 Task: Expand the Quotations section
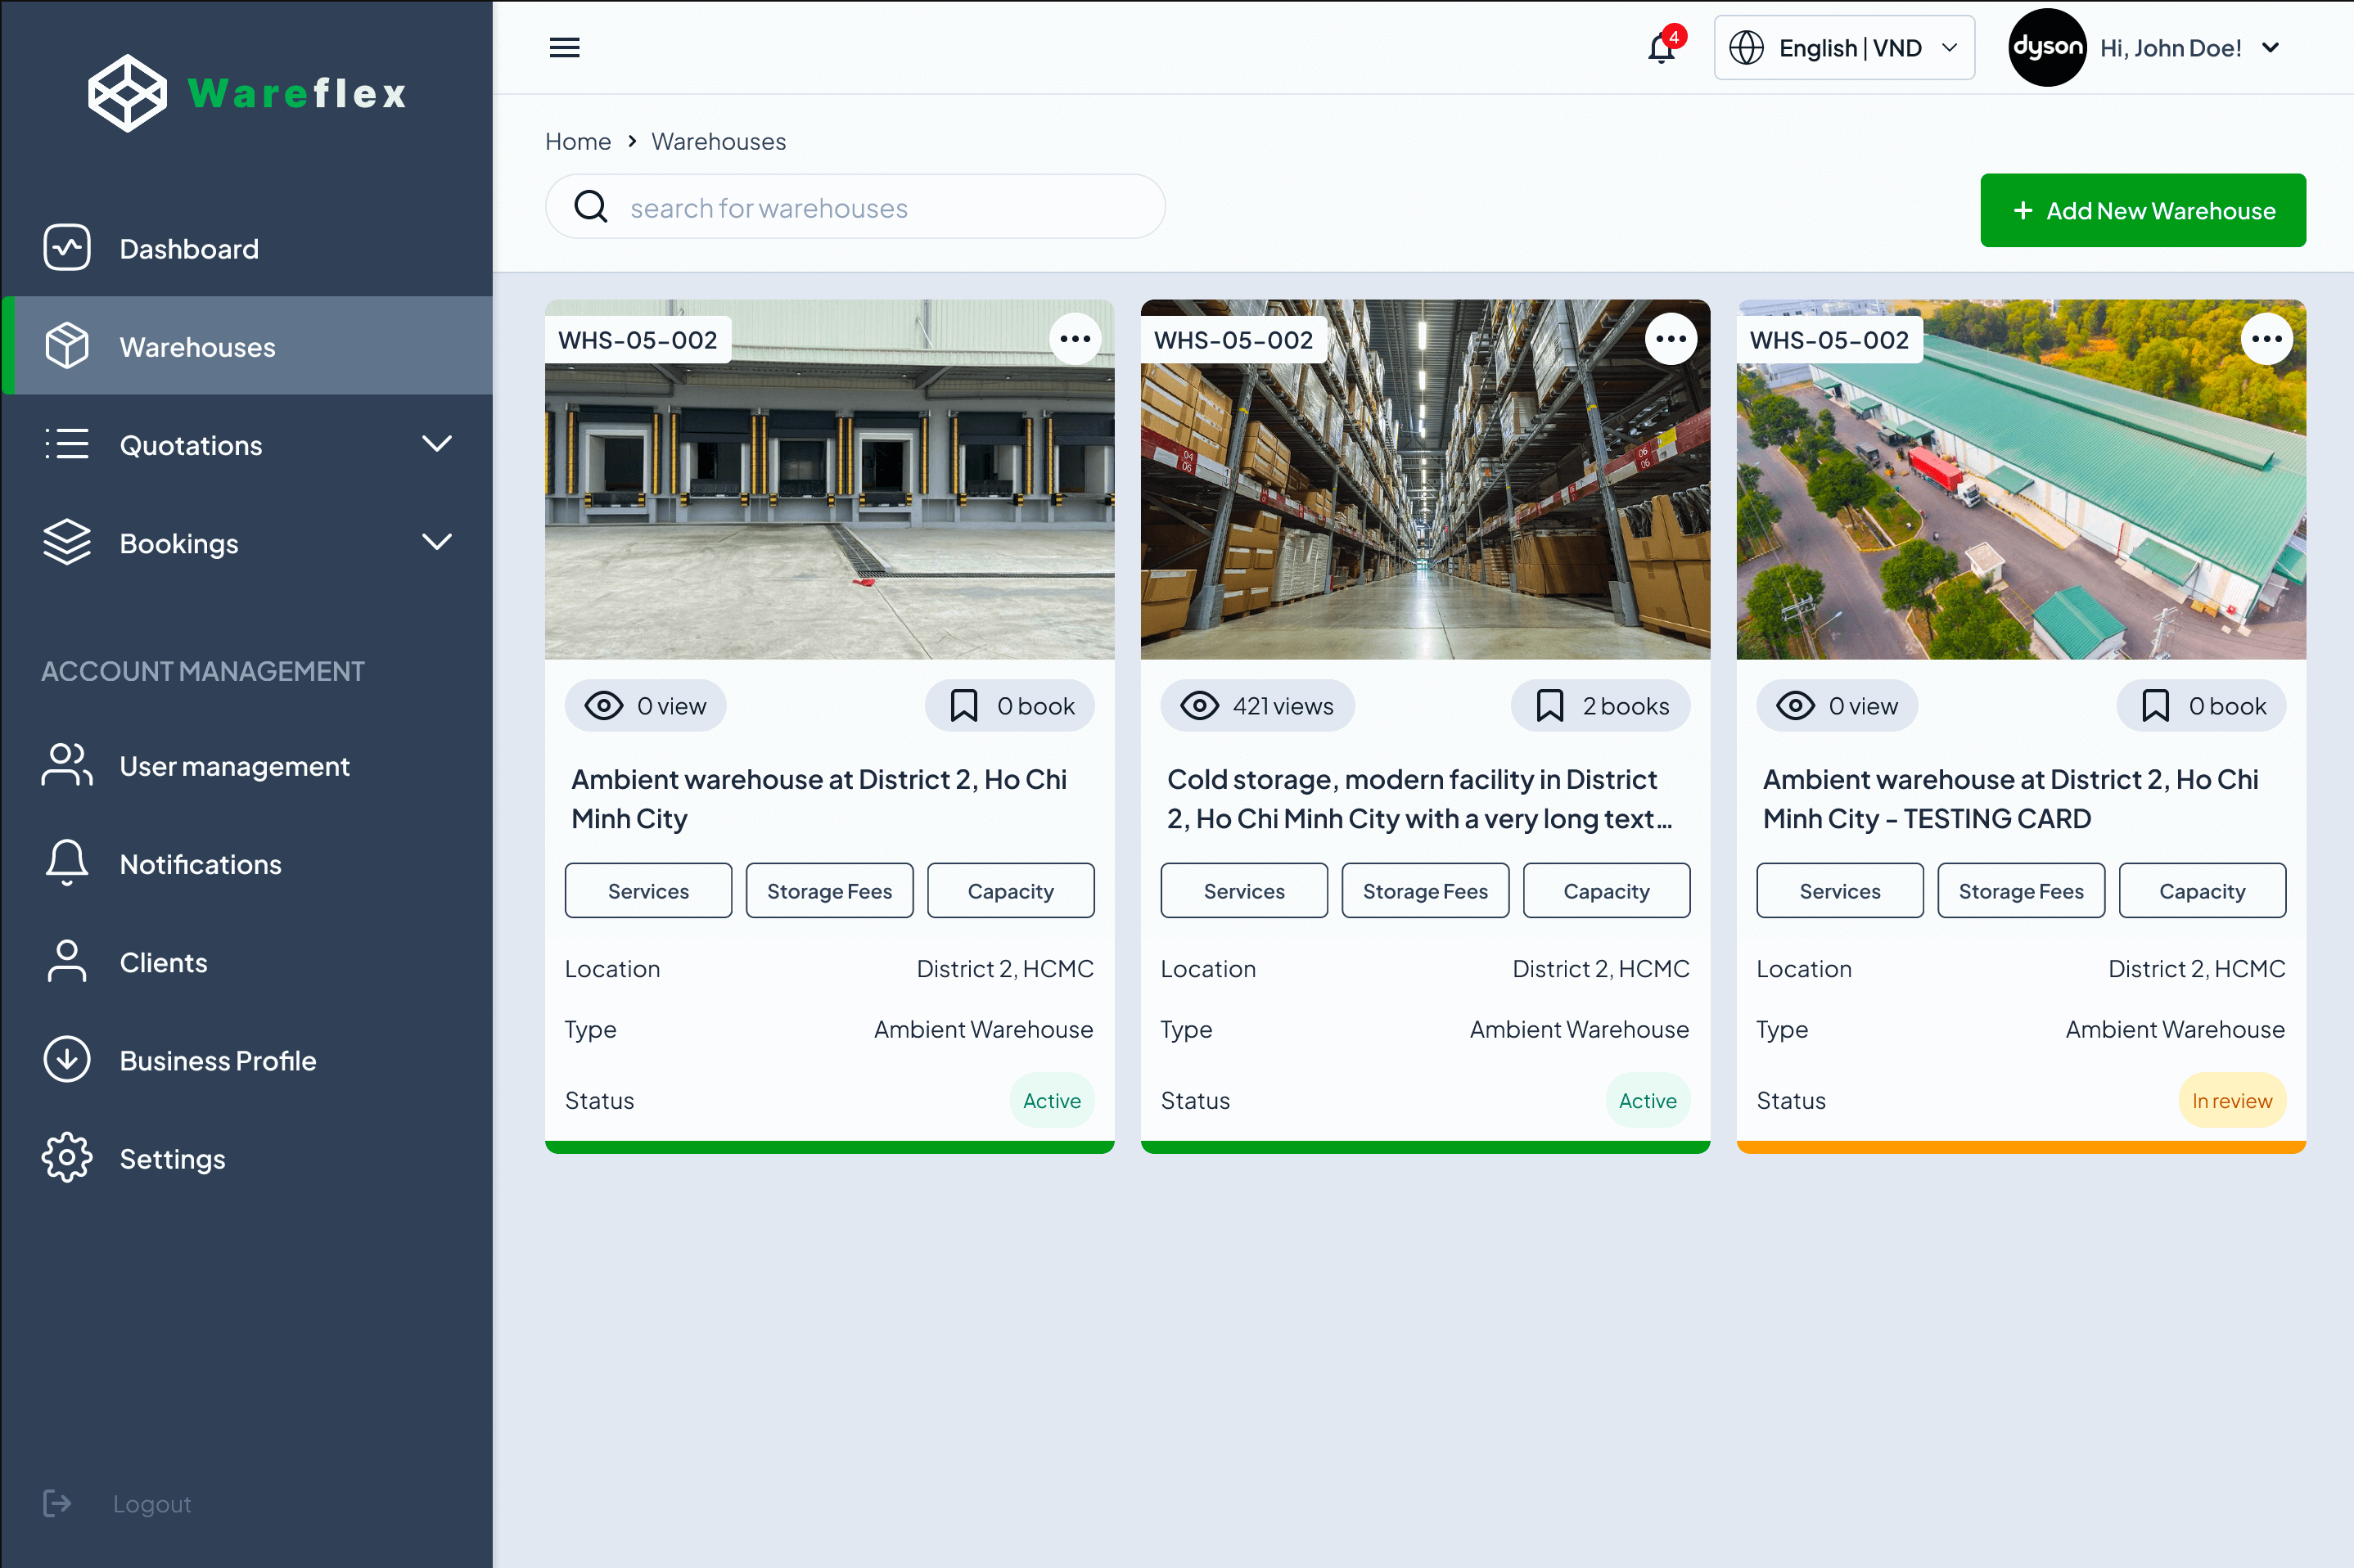[x=191, y=445]
